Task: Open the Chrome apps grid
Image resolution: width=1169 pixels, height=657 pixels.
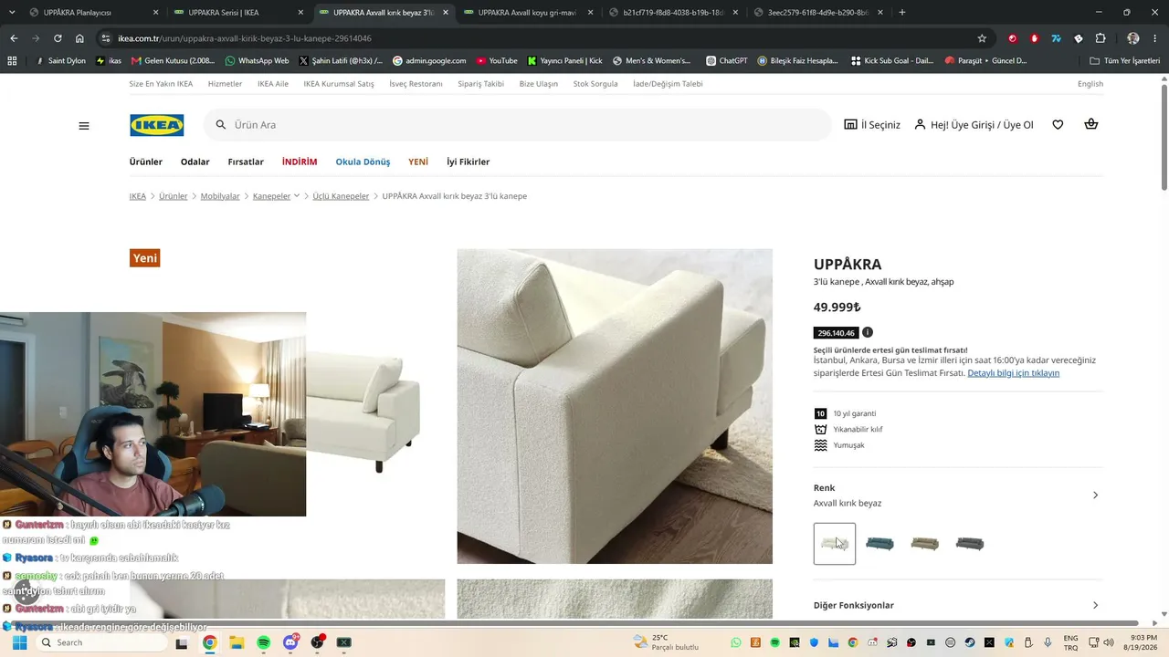Action: click(12, 61)
